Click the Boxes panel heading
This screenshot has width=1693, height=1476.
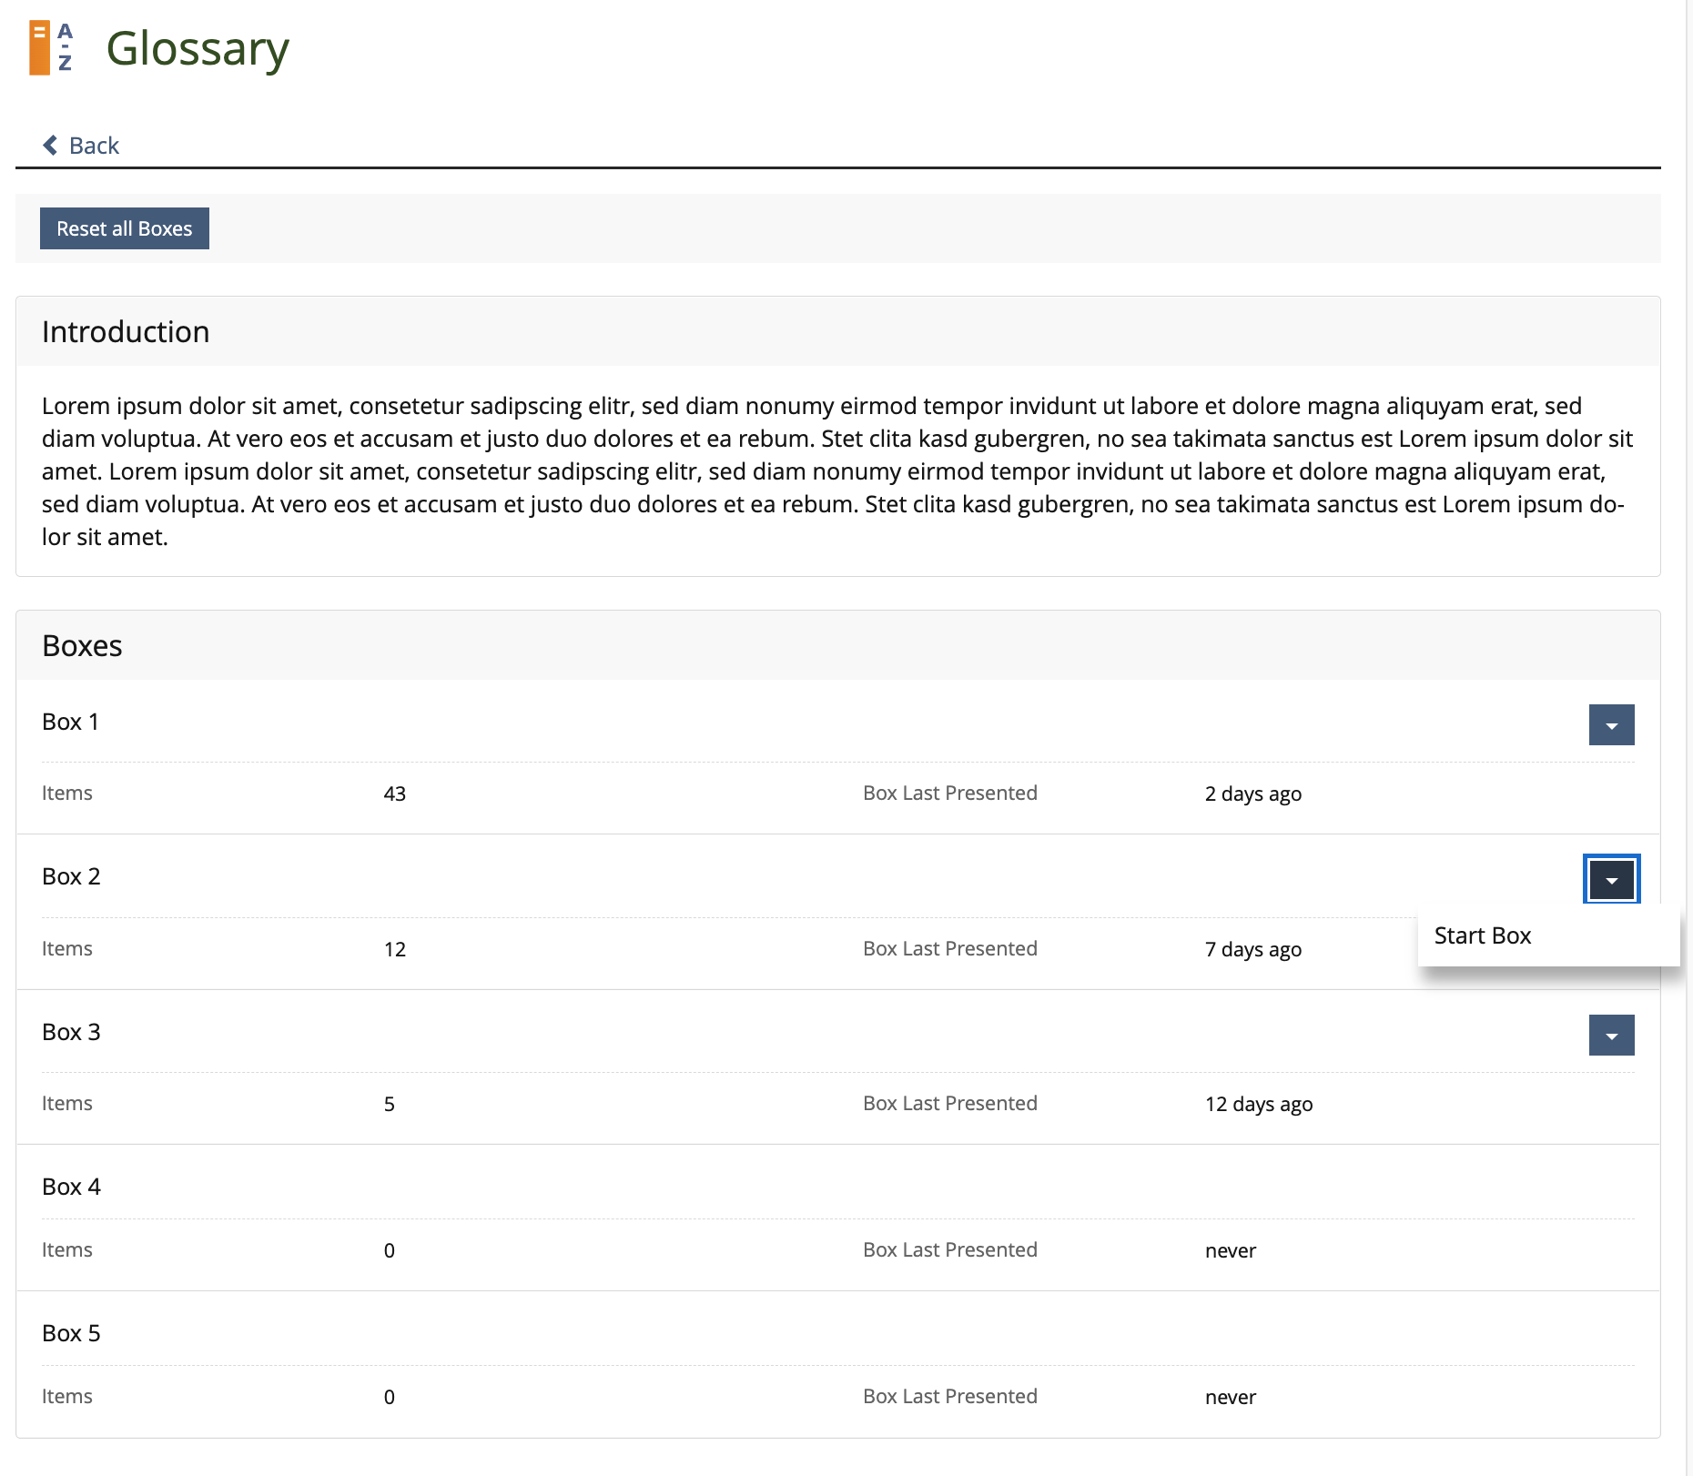tap(82, 646)
